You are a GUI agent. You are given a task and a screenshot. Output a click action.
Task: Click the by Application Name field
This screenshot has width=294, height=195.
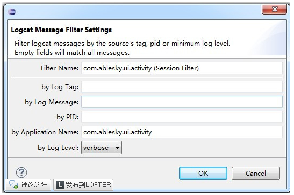[x=182, y=132]
